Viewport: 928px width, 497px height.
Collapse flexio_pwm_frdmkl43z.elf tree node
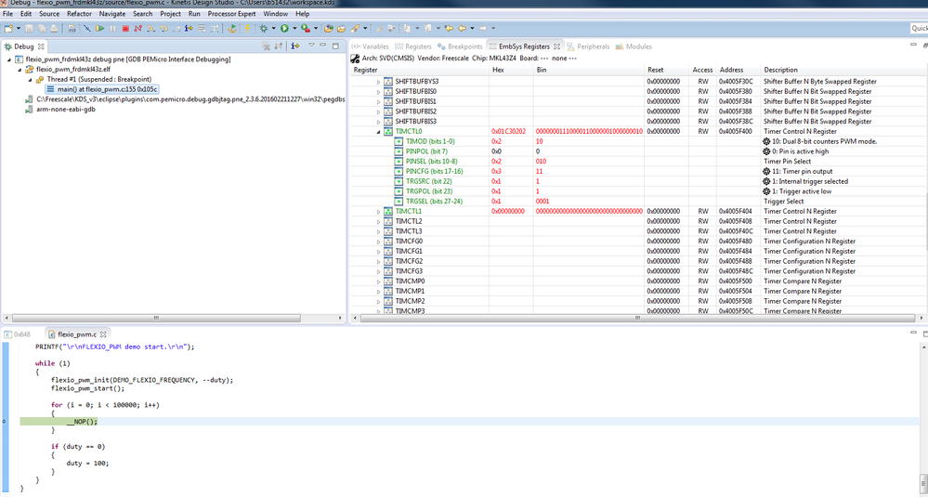20,70
